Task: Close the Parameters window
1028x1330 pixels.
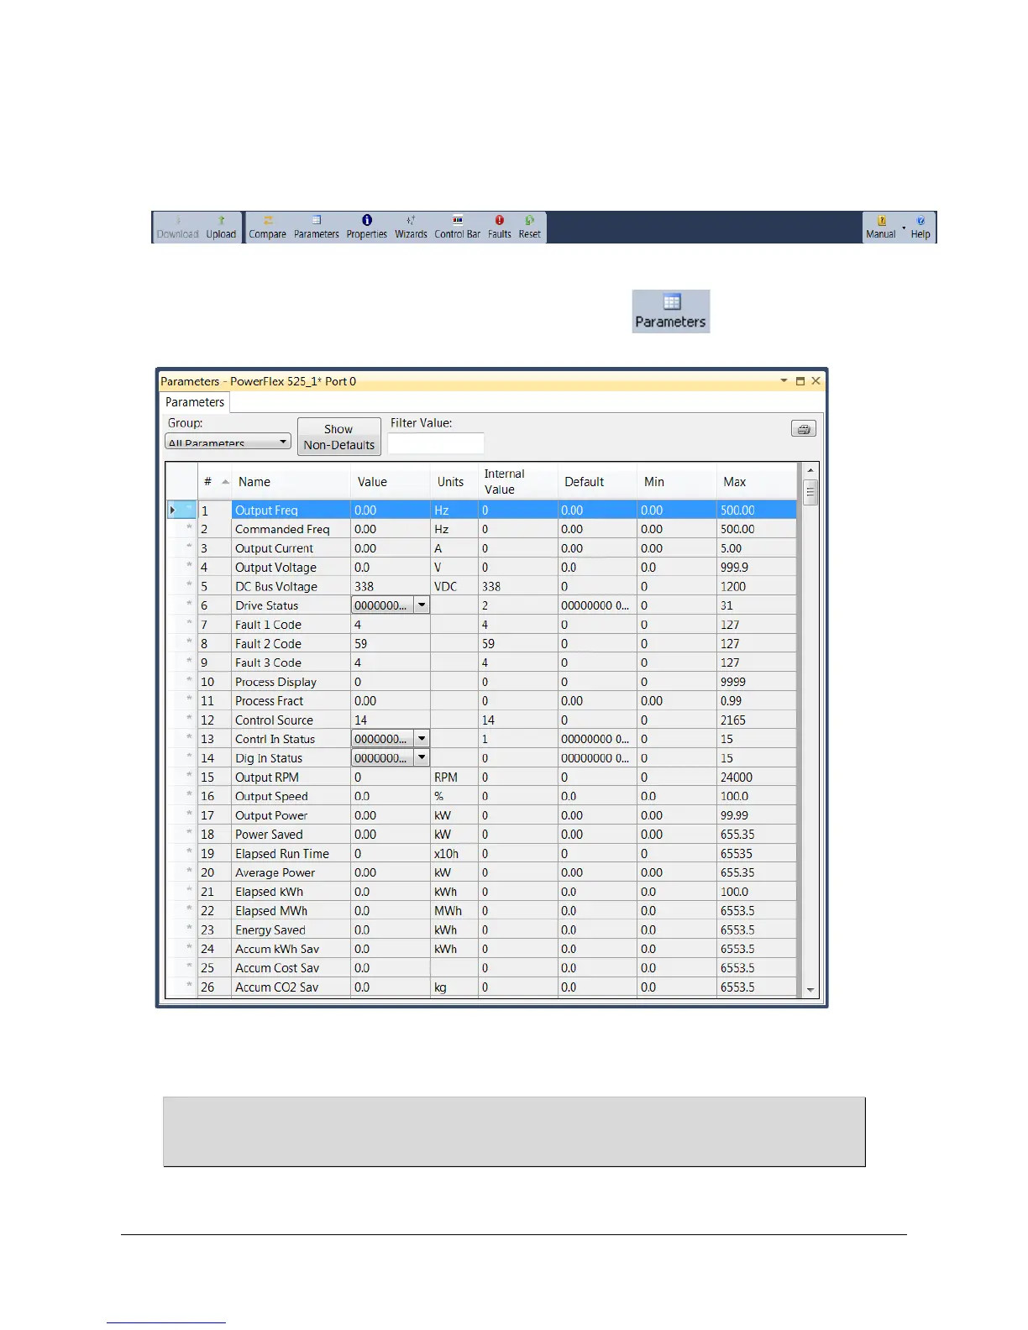Action: [x=816, y=381]
